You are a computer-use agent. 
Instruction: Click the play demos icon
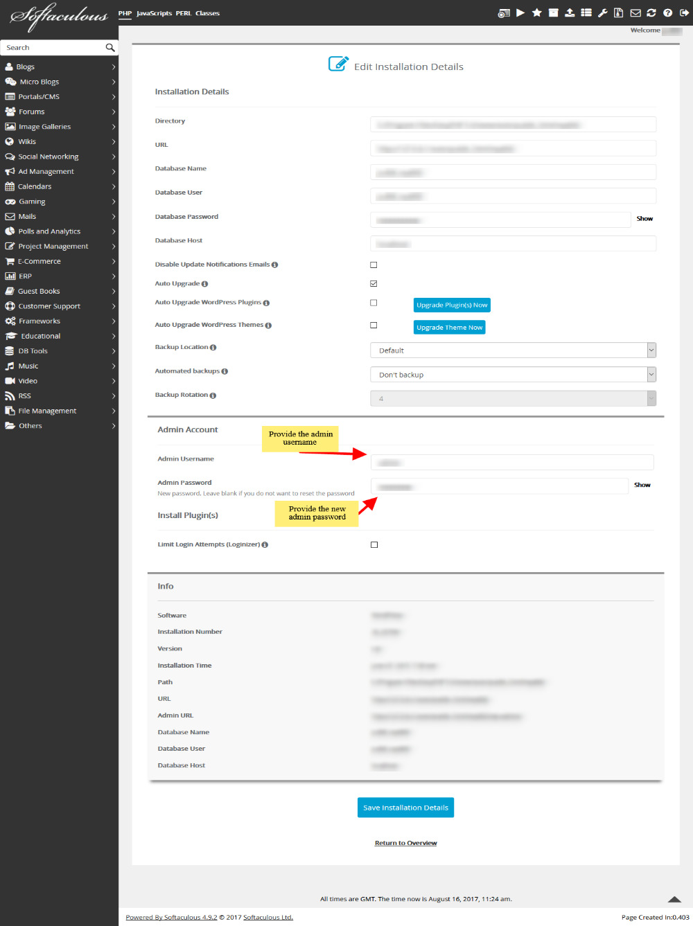520,13
